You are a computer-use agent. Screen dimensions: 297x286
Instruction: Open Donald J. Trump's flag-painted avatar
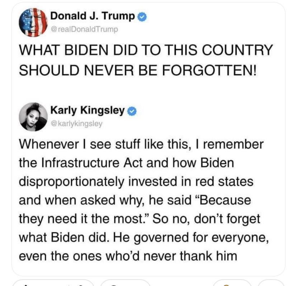[x=33, y=22]
